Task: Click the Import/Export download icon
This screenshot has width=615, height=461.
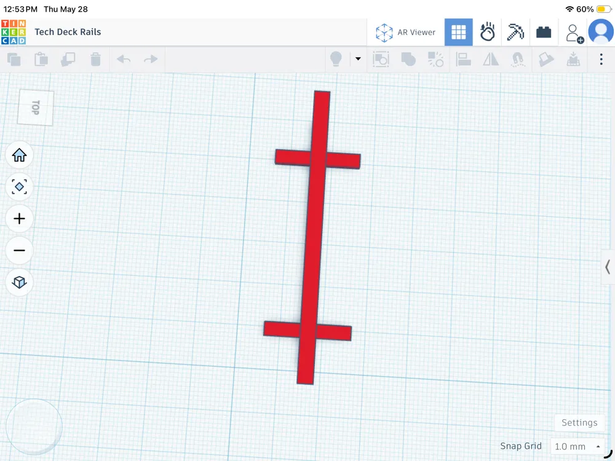Action: [x=573, y=59]
